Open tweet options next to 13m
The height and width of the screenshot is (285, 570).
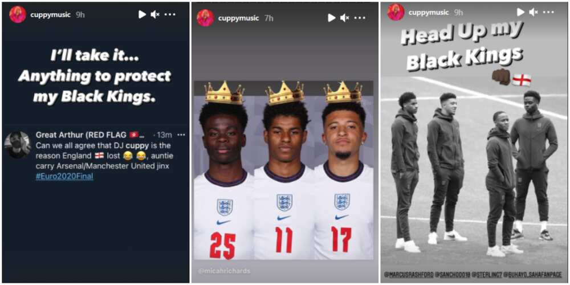(x=181, y=135)
